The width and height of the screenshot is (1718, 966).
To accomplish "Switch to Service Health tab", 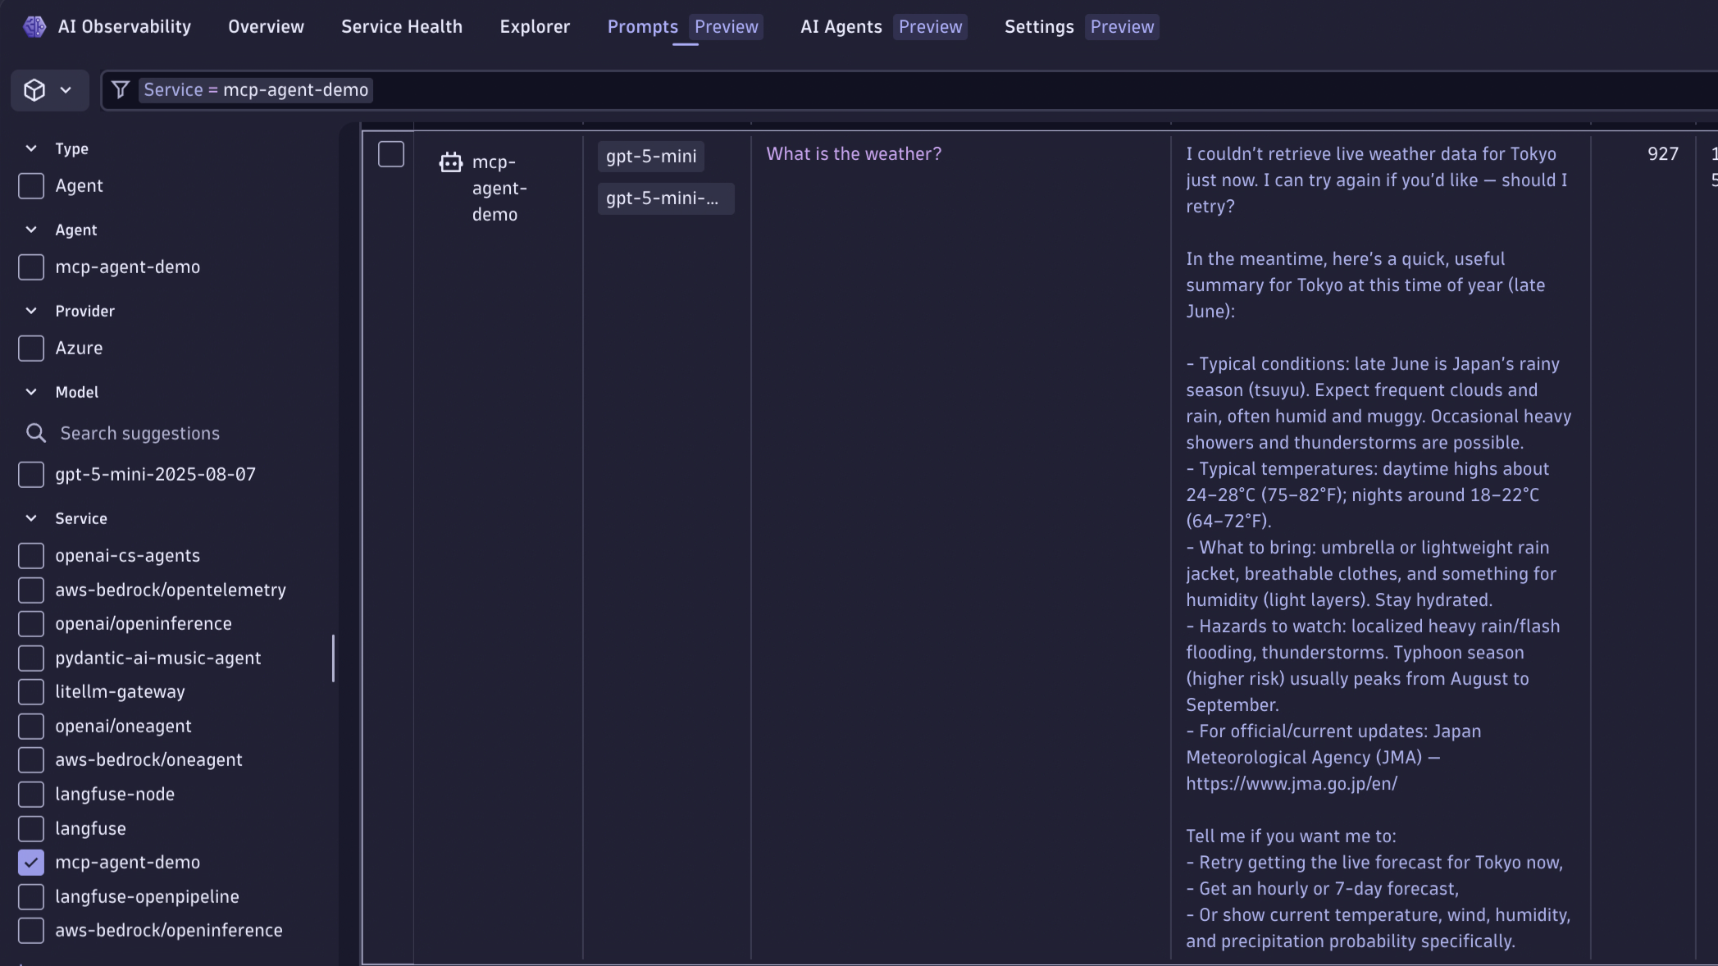I will [402, 26].
